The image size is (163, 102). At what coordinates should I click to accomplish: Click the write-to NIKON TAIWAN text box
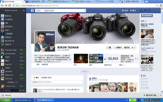point(57,82)
